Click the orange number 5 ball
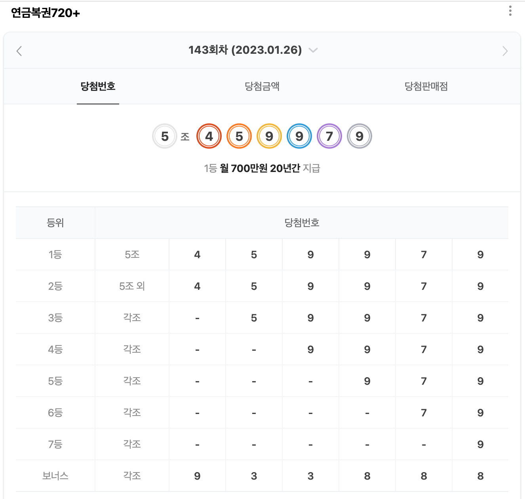This screenshot has height=499, width=525. [x=239, y=136]
